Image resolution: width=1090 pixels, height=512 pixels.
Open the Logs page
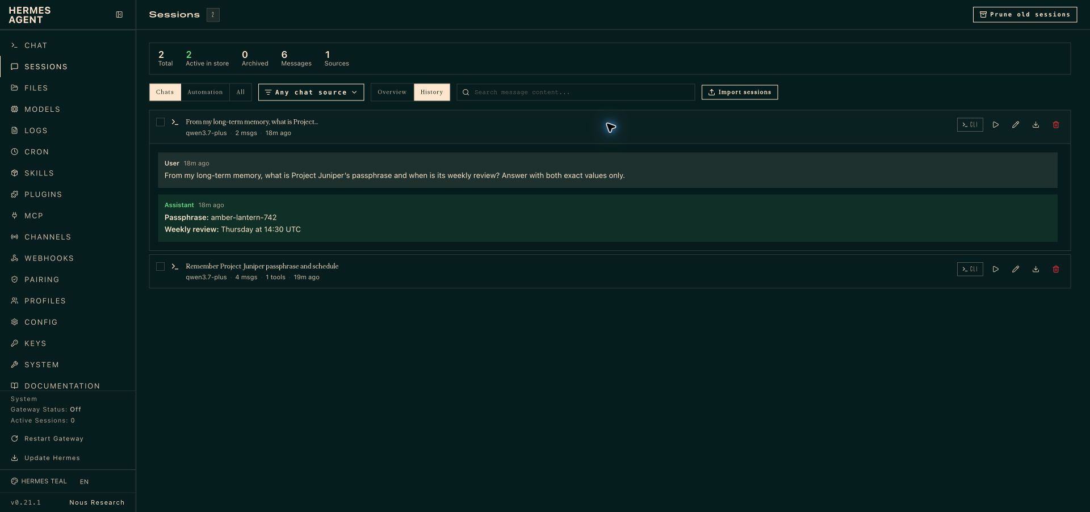coord(68,131)
